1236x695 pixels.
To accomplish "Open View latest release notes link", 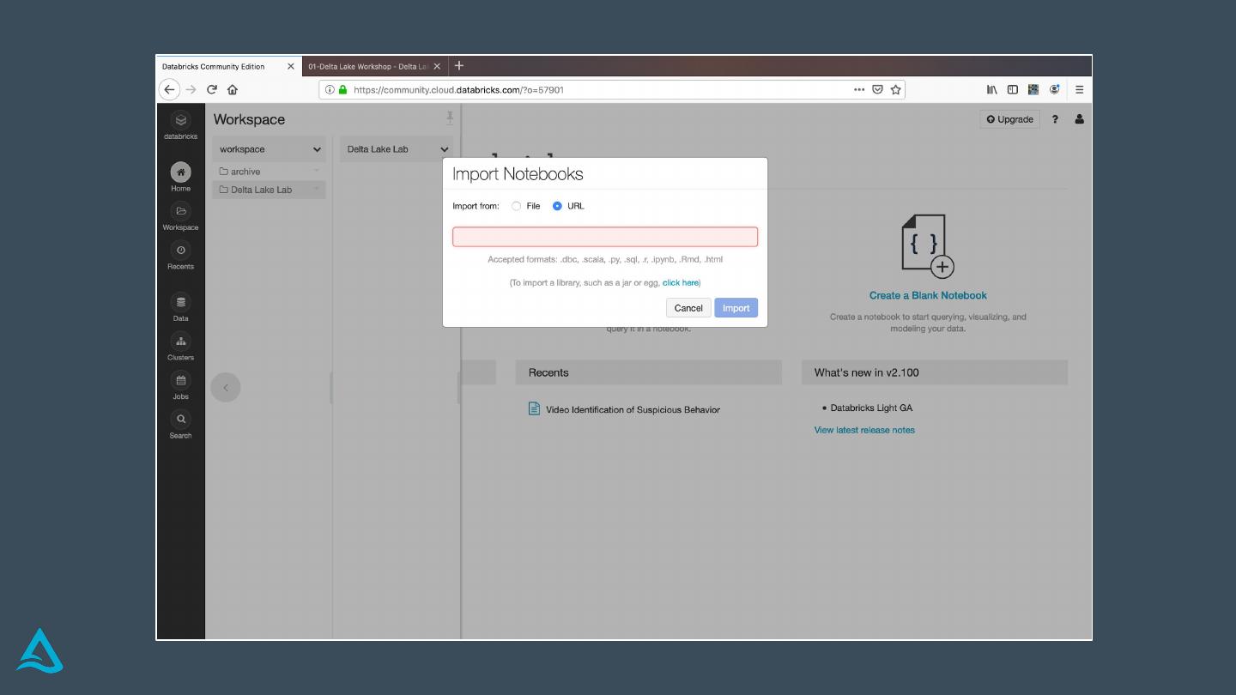I will coord(864,430).
